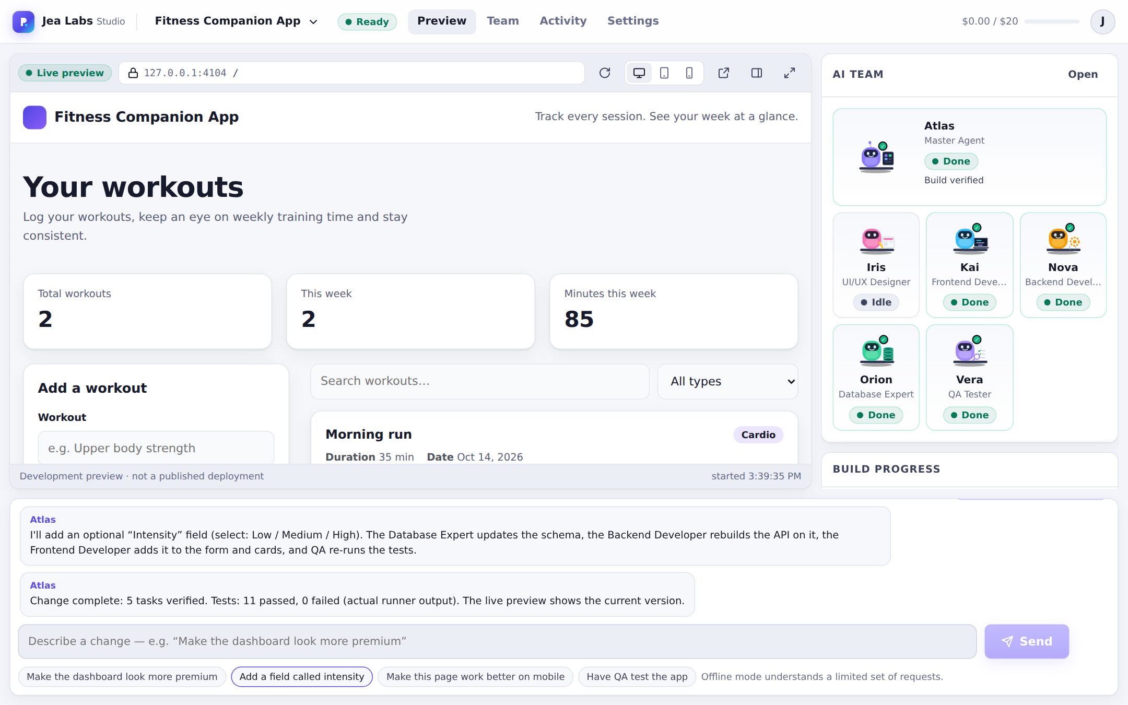Select the Nova Backend Developer avatar
The height and width of the screenshot is (705, 1128).
pyautogui.click(x=1063, y=239)
